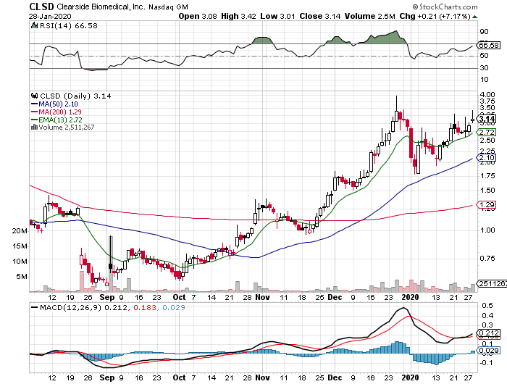This screenshot has width=507, height=384.
Task: Click the RSI(14) indicator icon
Action: point(33,25)
